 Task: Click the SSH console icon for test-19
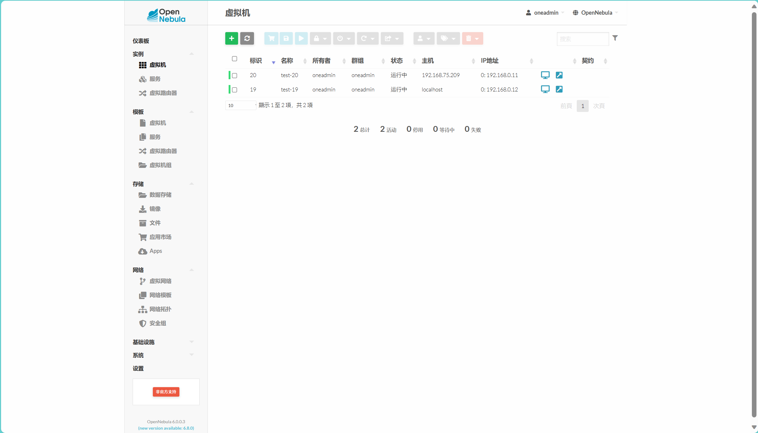[559, 89]
